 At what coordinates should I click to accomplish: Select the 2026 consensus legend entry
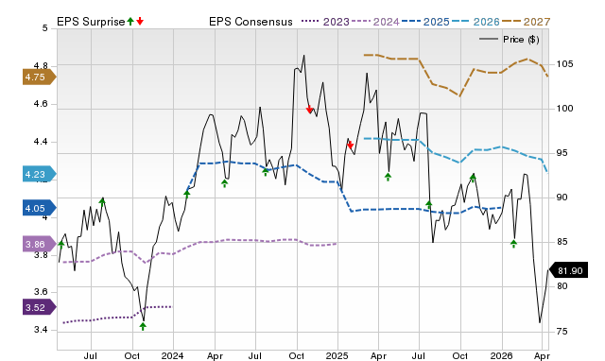(x=475, y=22)
